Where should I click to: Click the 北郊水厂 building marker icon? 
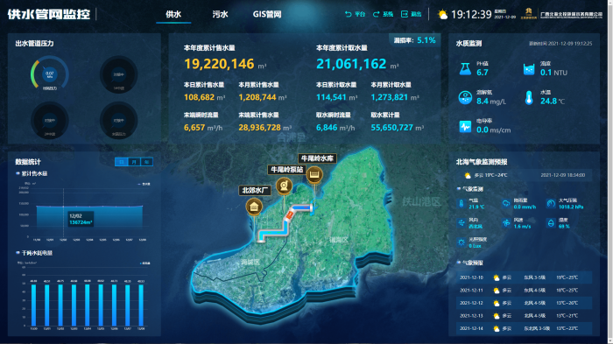point(254,207)
